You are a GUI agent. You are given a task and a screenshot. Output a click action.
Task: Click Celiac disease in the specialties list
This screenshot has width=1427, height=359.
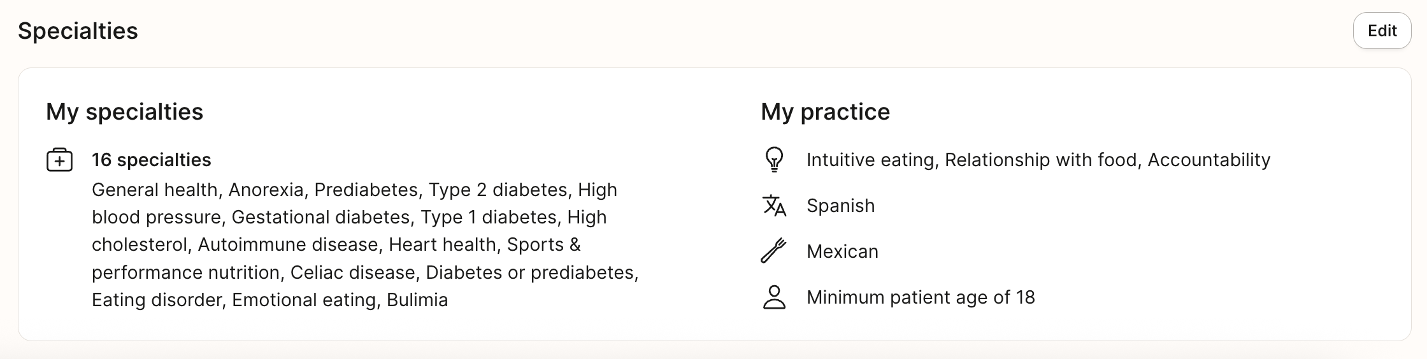point(352,272)
